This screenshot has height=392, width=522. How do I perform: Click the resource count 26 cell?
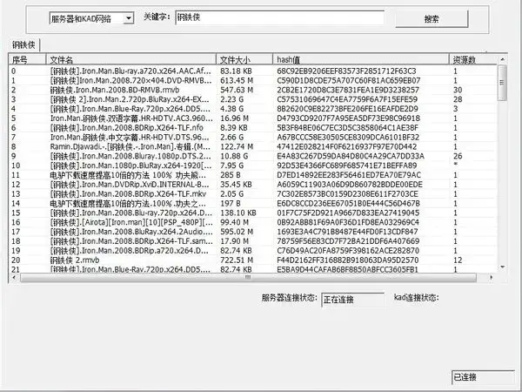(458, 156)
